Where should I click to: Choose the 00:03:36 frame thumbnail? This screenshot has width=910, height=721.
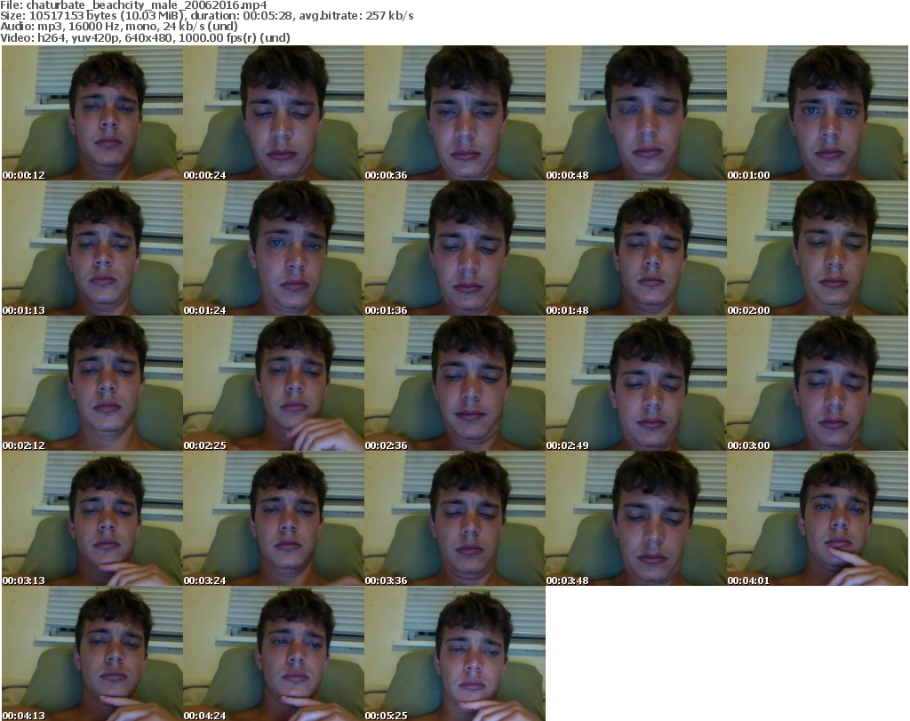[x=455, y=519]
